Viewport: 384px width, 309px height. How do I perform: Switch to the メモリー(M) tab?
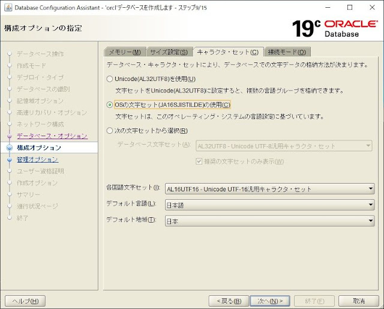pyautogui.click(x=125, y=52)
